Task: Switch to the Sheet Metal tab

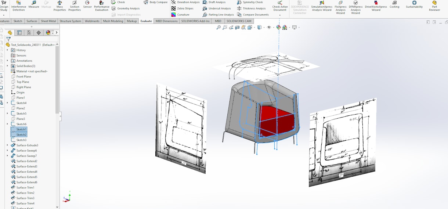Action: point(48,21)
